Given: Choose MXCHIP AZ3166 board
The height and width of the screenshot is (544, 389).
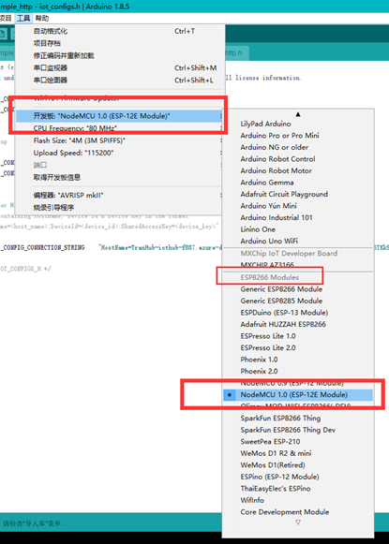Looking at the screenshot, I should (x=298, y=265).
